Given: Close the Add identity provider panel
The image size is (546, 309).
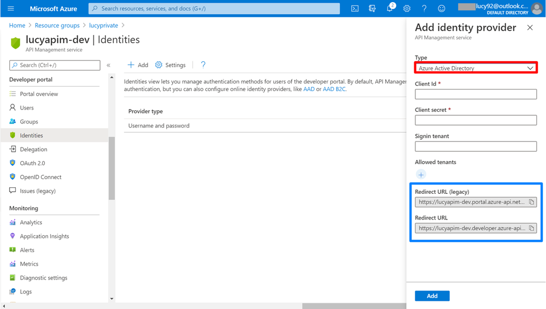Looking at the screenshot, I should point(530,27).
